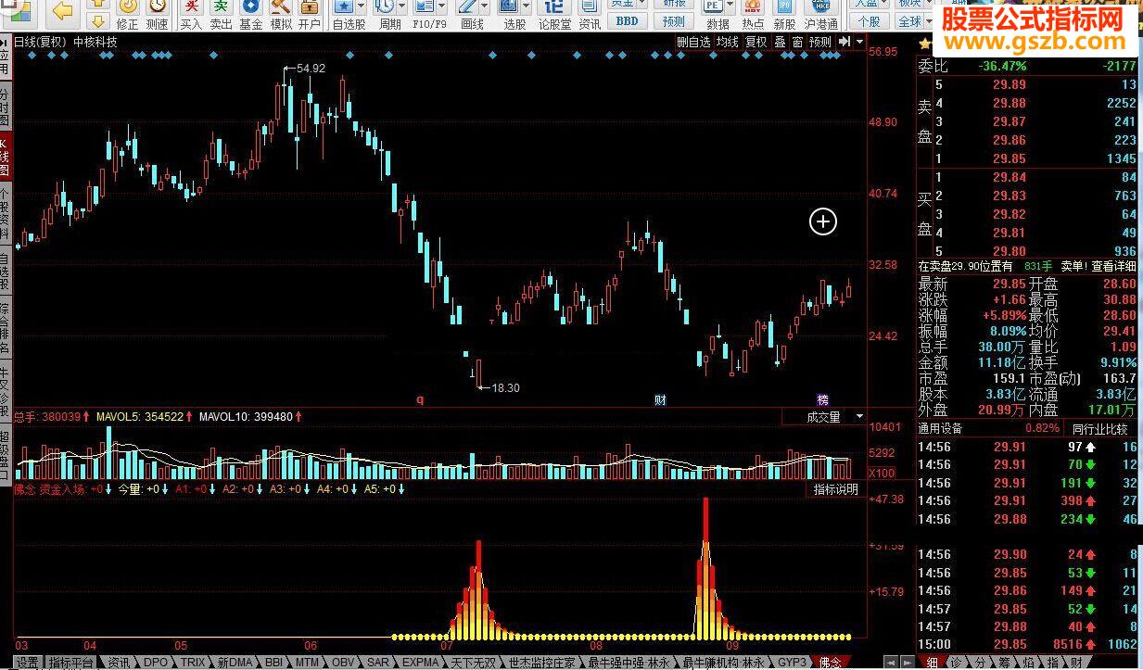This screenshot has height=670, width=1143.
Task: Select the 画线 drawing tool icon
Action: (472, 15)
